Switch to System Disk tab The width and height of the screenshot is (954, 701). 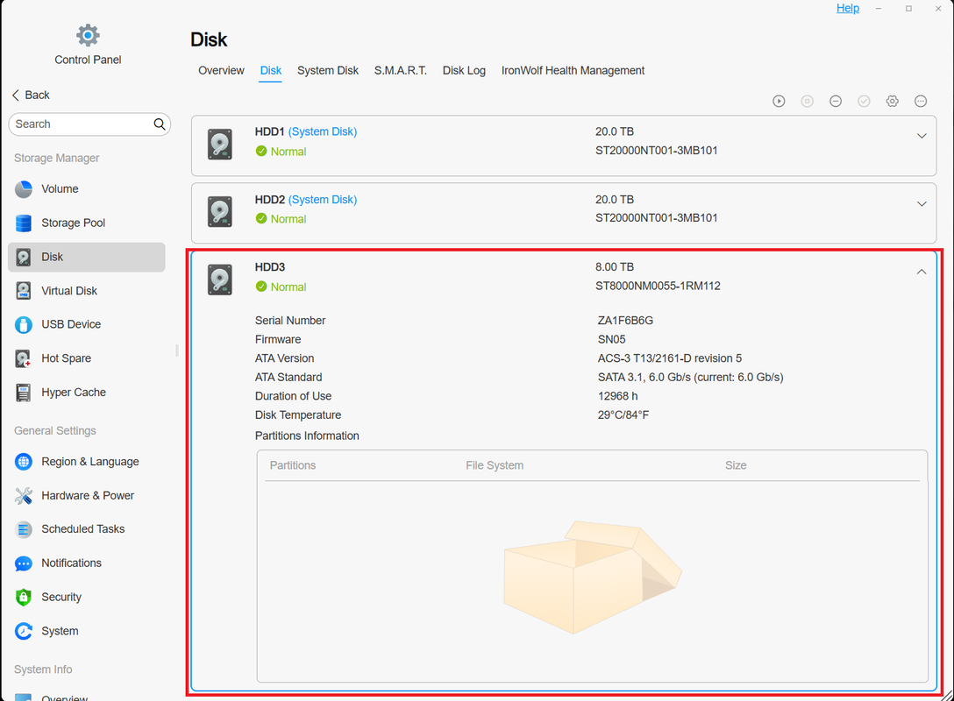coord(327,70)
